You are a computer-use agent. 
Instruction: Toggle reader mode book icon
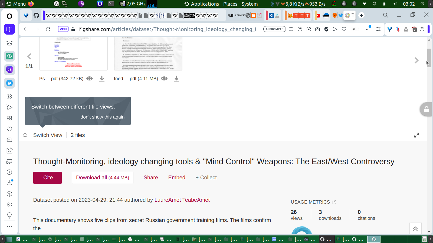click(x=291, y=29)
